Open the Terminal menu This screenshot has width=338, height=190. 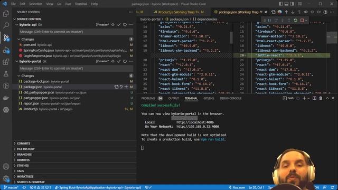tap(81, 4)
